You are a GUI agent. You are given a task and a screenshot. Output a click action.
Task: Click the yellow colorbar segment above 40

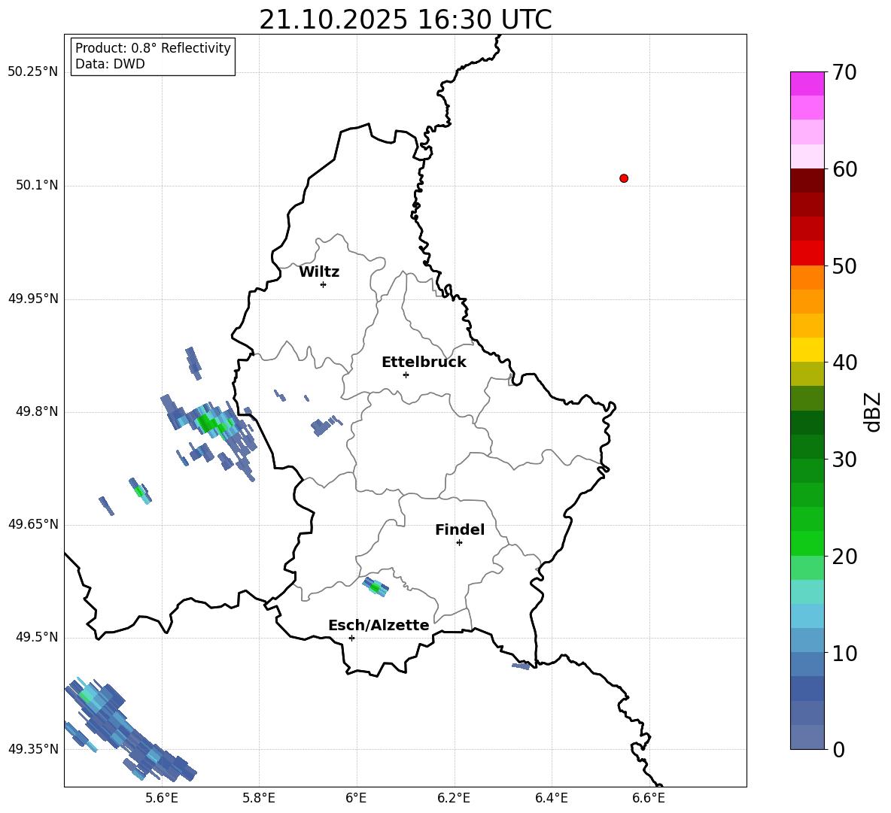pos(807,350)
